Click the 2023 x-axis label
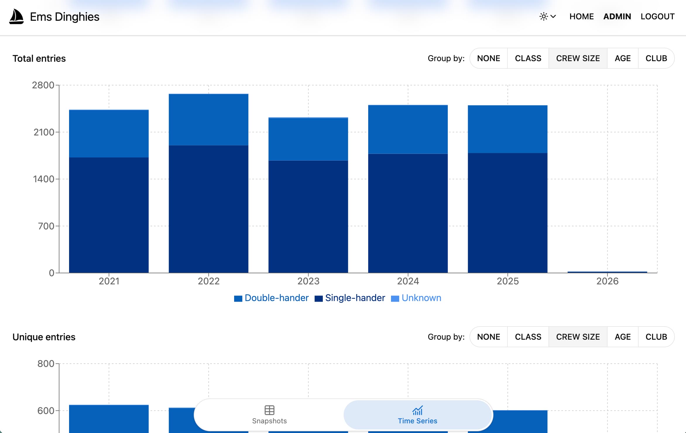 pyautogui.click(x=308, y=281)
